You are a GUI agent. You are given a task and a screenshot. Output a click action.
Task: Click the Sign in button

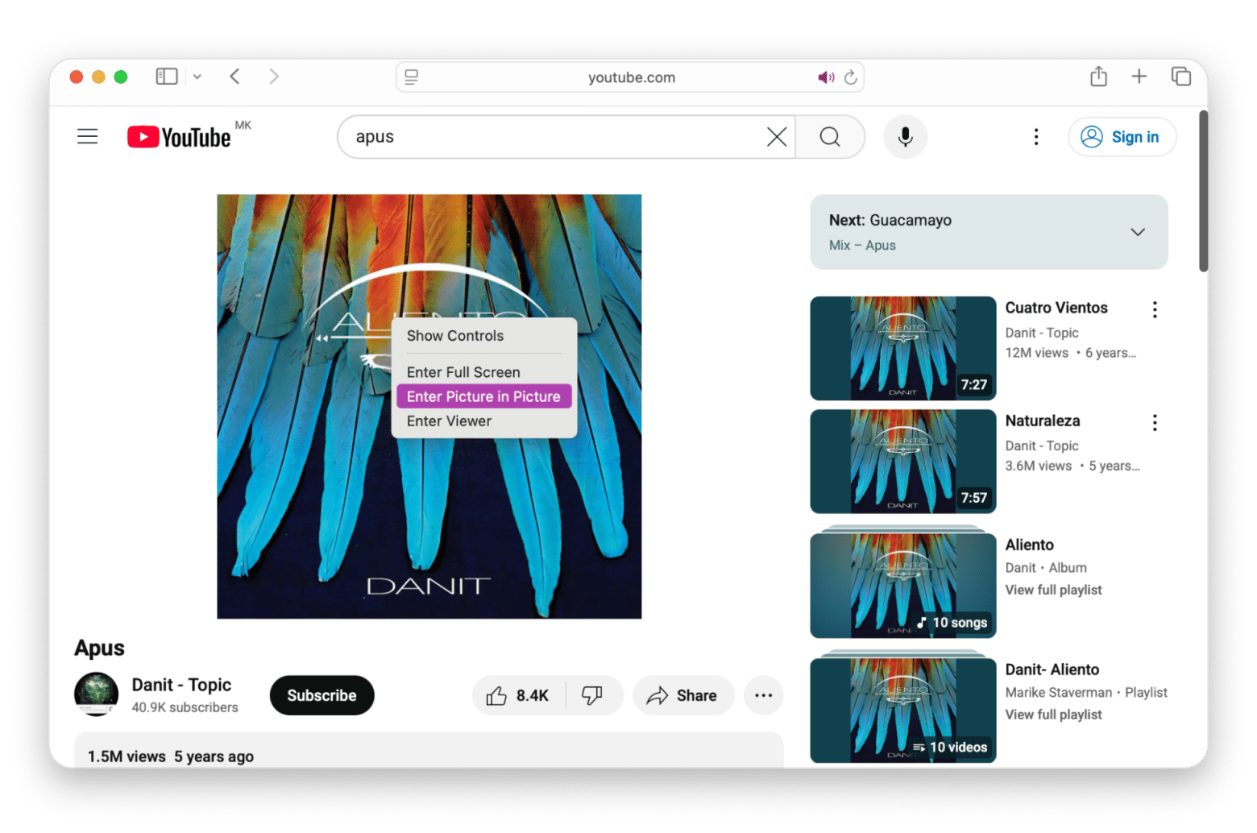[x=1122, y=137]
